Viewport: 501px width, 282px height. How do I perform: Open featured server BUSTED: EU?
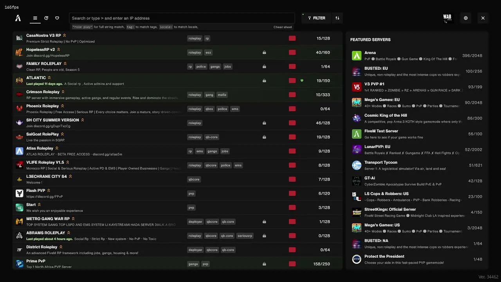[x=417, y=71]
